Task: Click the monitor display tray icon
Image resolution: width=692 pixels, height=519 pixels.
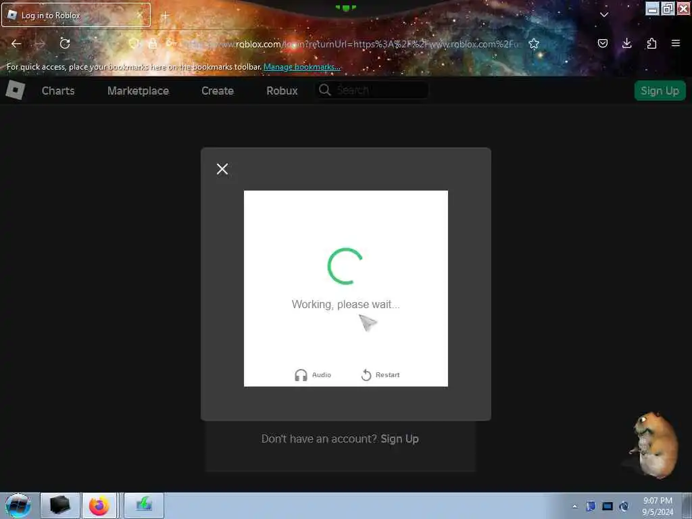Action: pos(608,506)
